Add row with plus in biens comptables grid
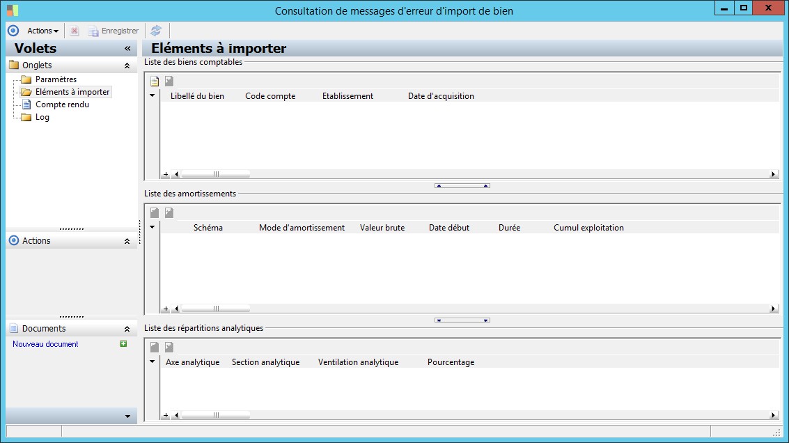The height and width of the screenshot is (443, 789). tap(166, 175)
